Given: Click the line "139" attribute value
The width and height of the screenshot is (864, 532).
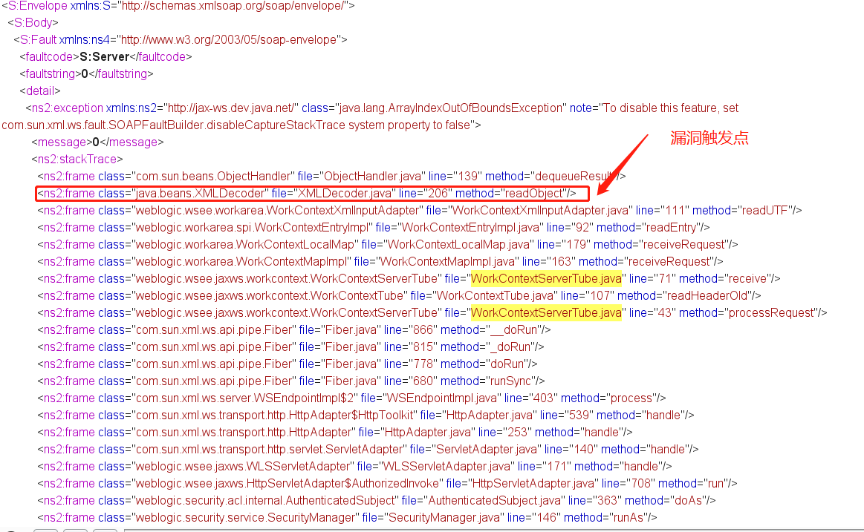Looking at the screenshot, I should [x=467, y=176].
